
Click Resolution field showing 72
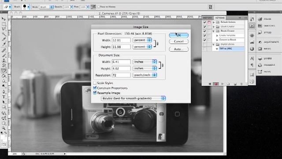[x=122, y=75]
